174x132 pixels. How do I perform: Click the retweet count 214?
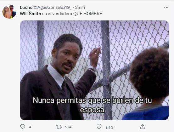click(x=68, y=127)
